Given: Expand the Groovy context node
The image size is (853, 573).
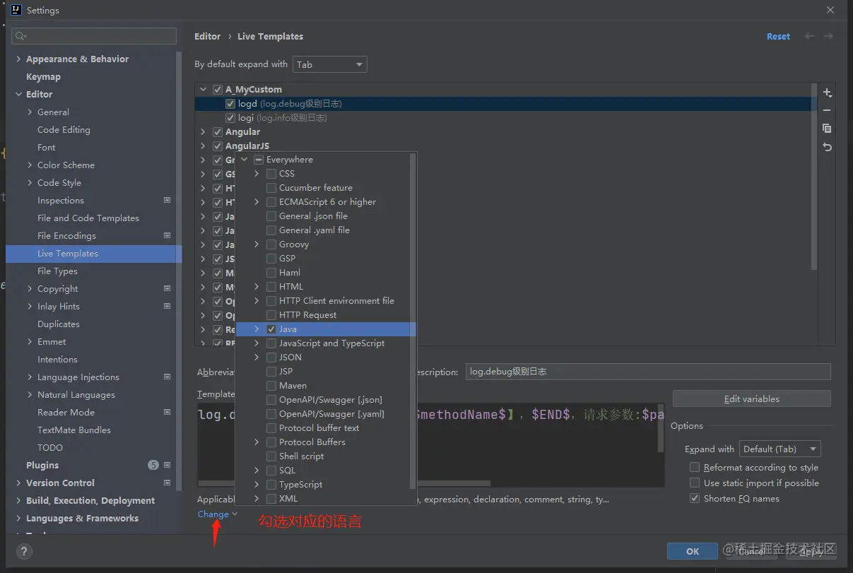Looking at the screenshot, I should (x=257, y=244).
